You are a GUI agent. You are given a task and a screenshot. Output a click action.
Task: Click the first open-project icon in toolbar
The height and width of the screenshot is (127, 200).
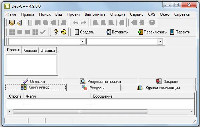tap(12, 23)
